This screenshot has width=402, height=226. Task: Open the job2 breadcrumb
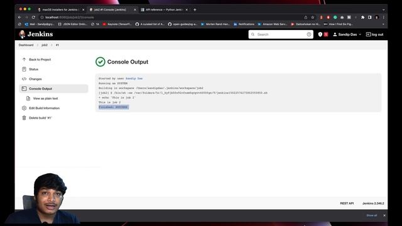point(45,45)
